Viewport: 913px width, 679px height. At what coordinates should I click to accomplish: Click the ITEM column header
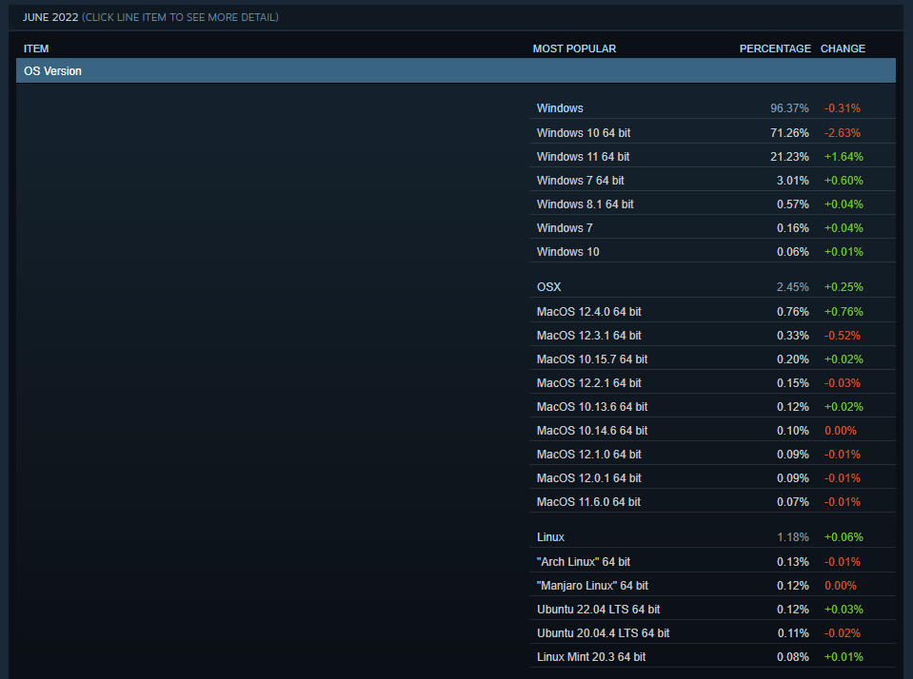click(x=36, y=48)
